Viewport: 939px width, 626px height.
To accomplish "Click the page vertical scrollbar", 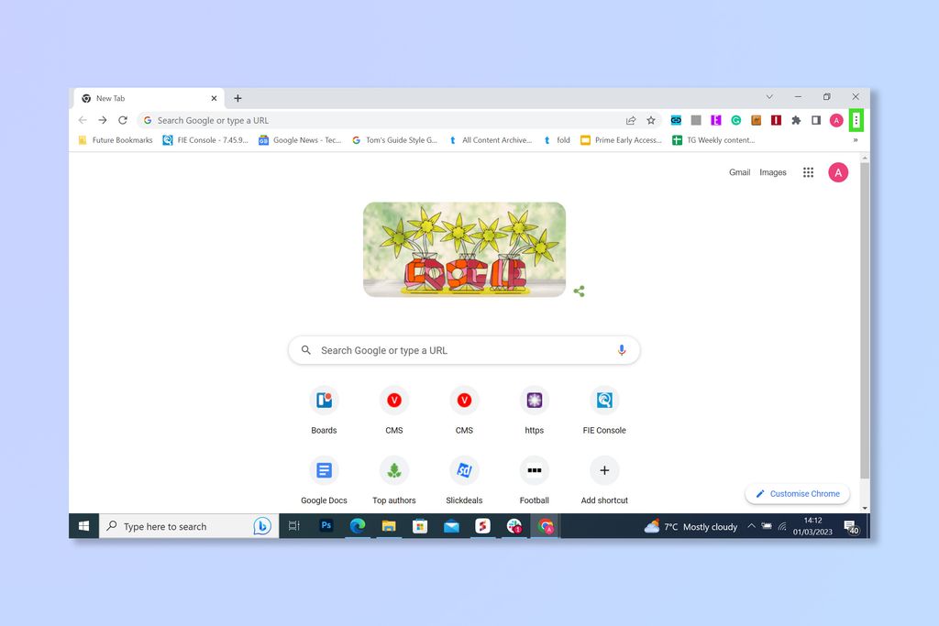I will click(864, 320).
